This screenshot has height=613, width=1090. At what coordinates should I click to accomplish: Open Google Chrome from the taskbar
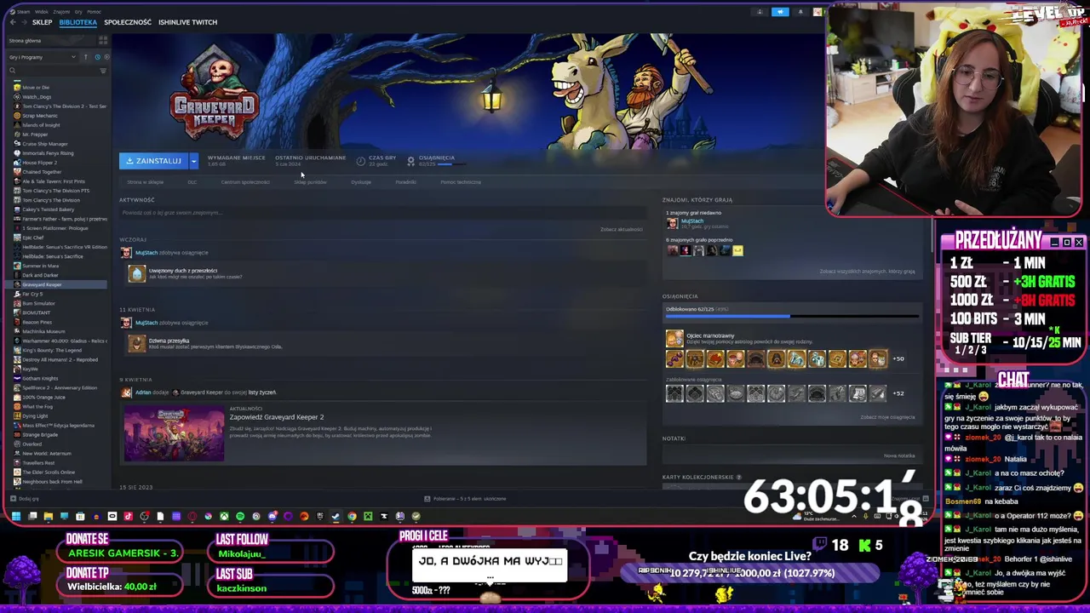352,516
